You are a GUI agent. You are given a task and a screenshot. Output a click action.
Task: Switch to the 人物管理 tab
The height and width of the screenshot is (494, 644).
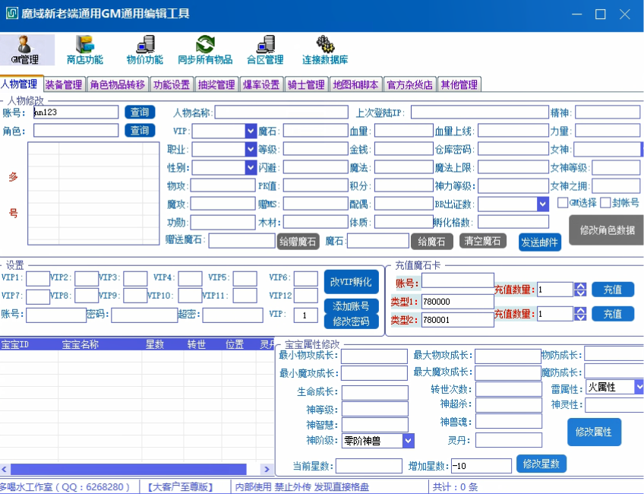(21, 84)
